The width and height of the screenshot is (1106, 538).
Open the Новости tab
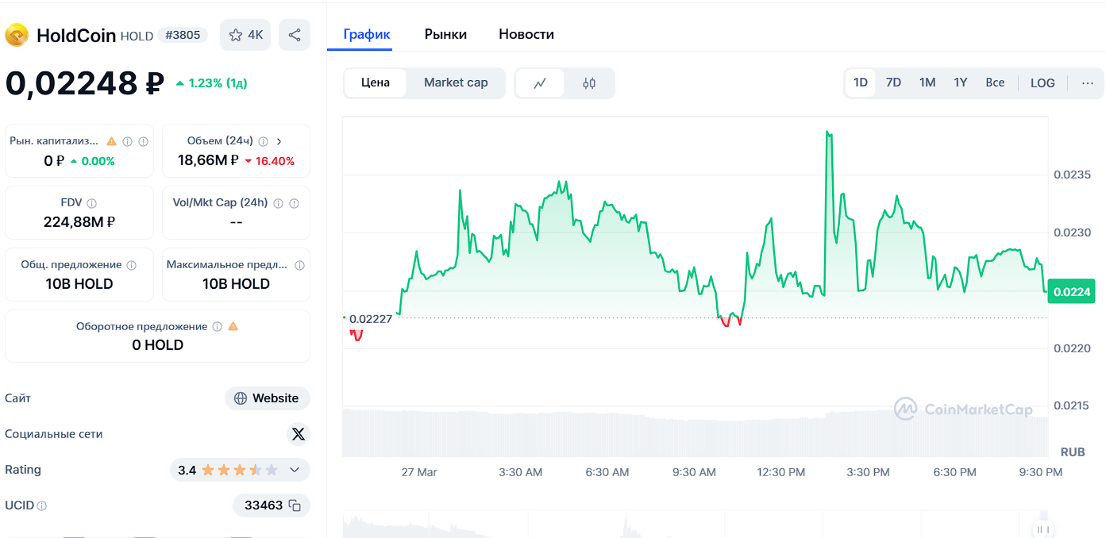(x=526, y=34)
